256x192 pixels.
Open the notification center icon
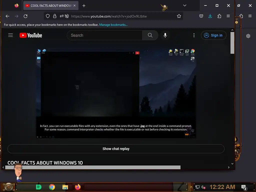244,187
